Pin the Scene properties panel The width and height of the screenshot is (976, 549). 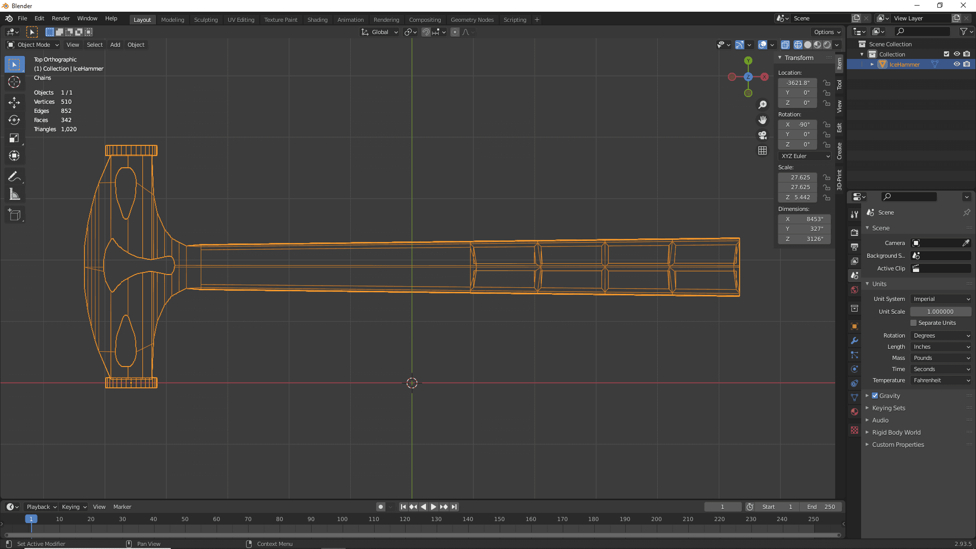pyautogui.click(x=967, y=212)
